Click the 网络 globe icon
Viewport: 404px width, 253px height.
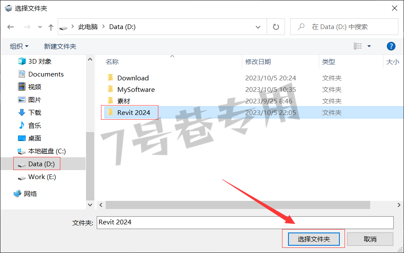click(18, 194)
